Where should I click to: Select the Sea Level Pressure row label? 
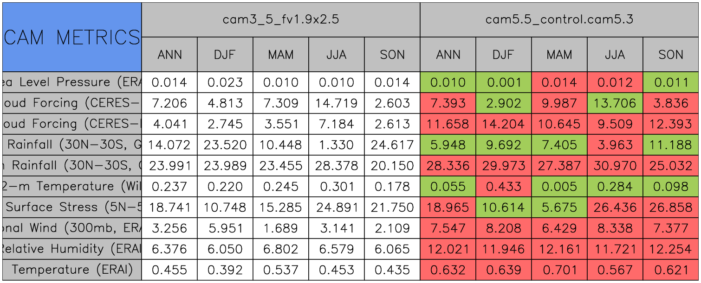(72, 82)
